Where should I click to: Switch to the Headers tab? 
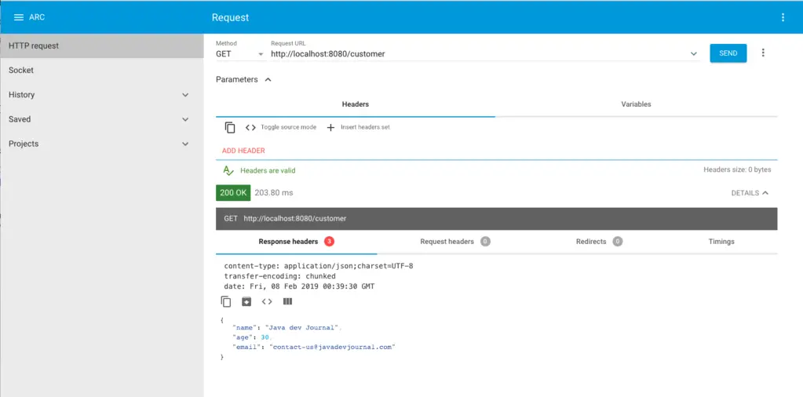[x=356, y=104]
